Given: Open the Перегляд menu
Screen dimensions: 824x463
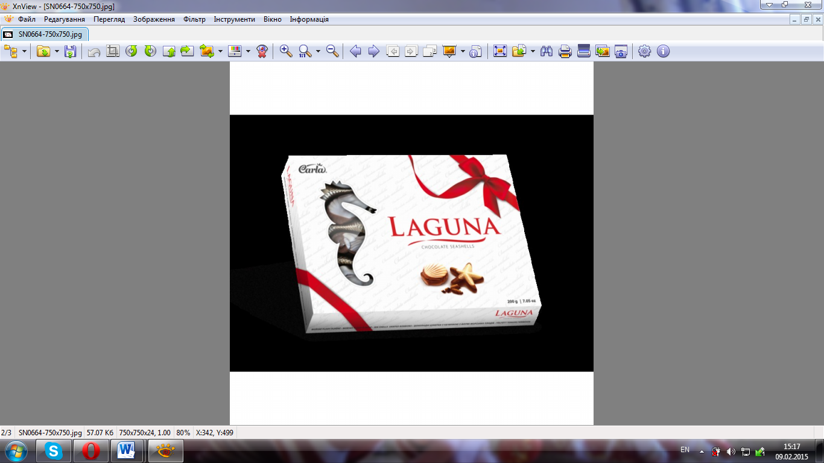Looking at the screenshot, I should pos(109,19).
